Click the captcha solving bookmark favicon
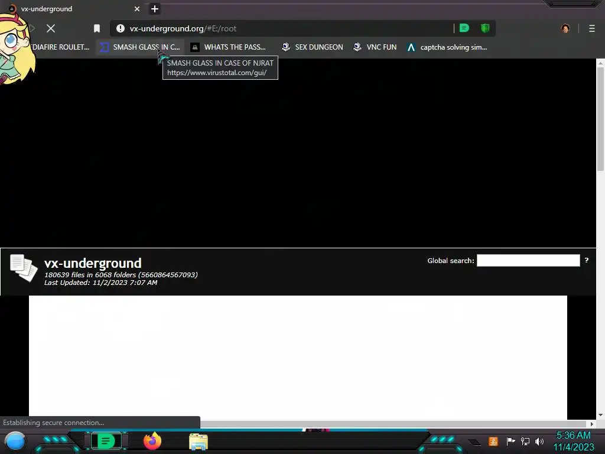 pyautogui.click(x=411, y=47)
